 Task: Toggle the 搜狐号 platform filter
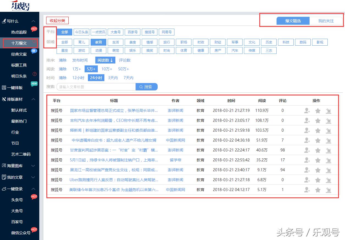click(150, 32)
